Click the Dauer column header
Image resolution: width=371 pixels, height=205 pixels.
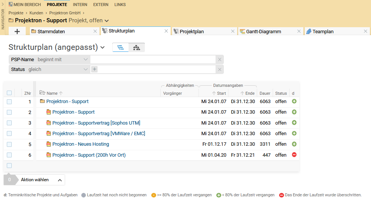click(265, 93)
